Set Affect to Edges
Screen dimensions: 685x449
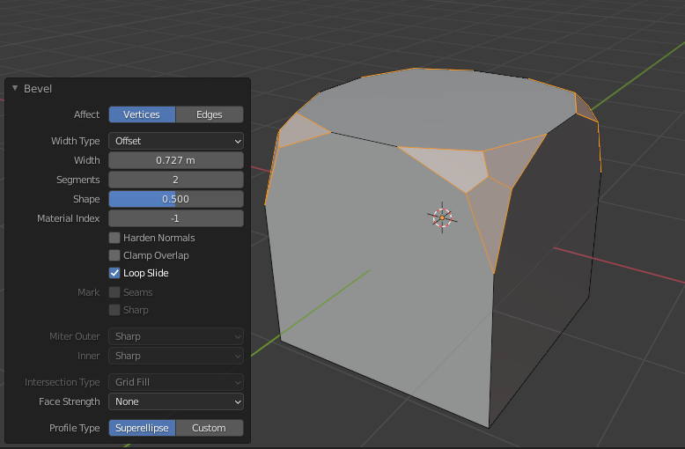[x=210, y=114]
